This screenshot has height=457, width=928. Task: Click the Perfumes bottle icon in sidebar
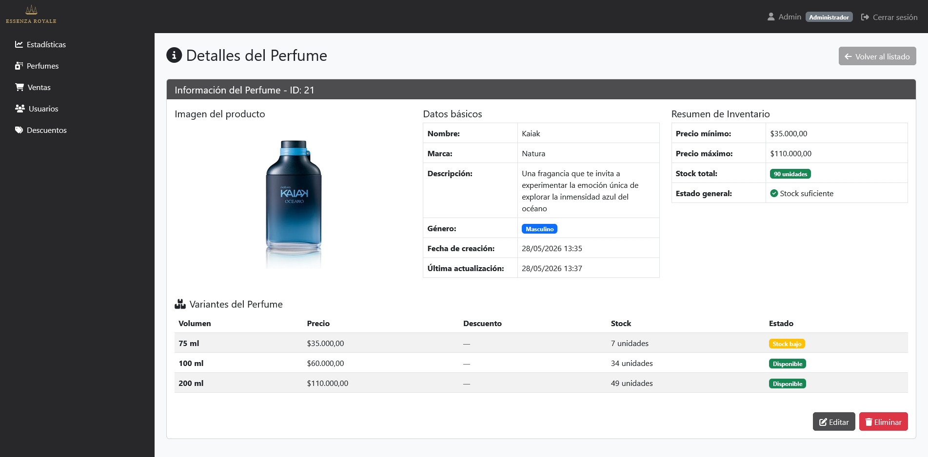[x=19, y=66]
